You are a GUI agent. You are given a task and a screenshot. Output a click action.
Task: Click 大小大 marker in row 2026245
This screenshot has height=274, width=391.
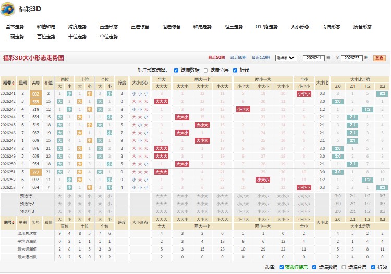coord(202,125)
